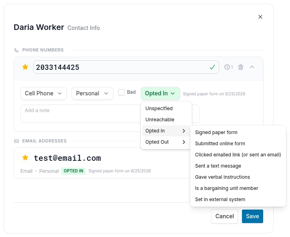This screenshot has width=290, height=237.
Task: Select Unspecified in status menu
Action: pyautogui.click(x=166, y=109)
